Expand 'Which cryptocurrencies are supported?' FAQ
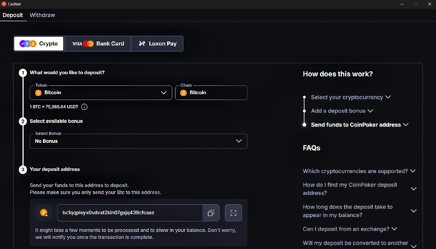The height and width of the screenshot is (249, 436). 359,171
